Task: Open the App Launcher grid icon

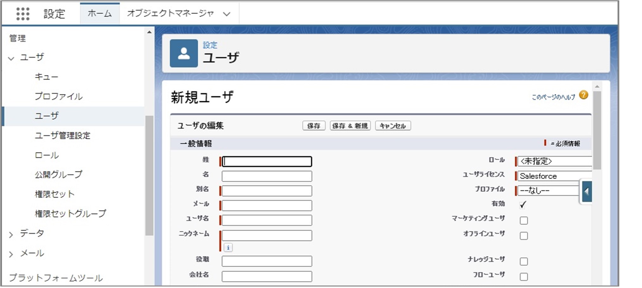Action: tap(23, 14)
